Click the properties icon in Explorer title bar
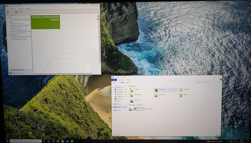This screenshot has width=251, height=143. pyautogui.click(x=116, y=77)
